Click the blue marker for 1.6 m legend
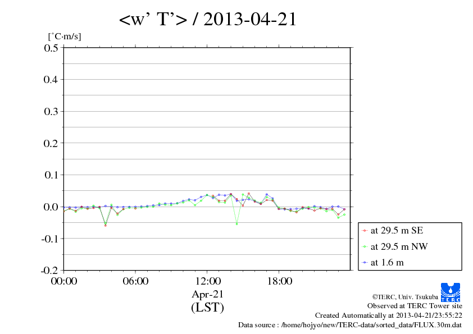Image resolution: width=473 pixels, height=334 pixels. (365, 263)
